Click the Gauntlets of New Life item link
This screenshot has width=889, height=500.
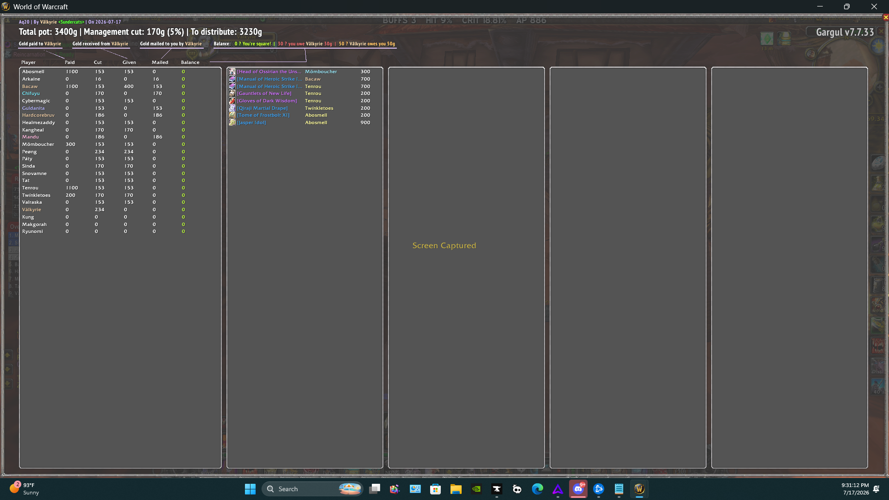[264, 94]
